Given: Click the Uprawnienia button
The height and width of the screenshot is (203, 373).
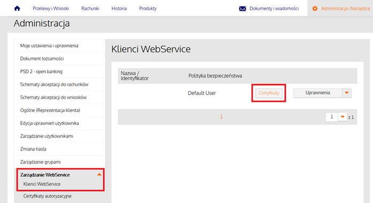Looking at the screenshot, I should (318, 93).
